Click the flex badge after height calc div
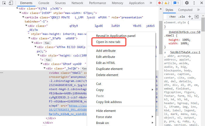 [x=48, y=60]
